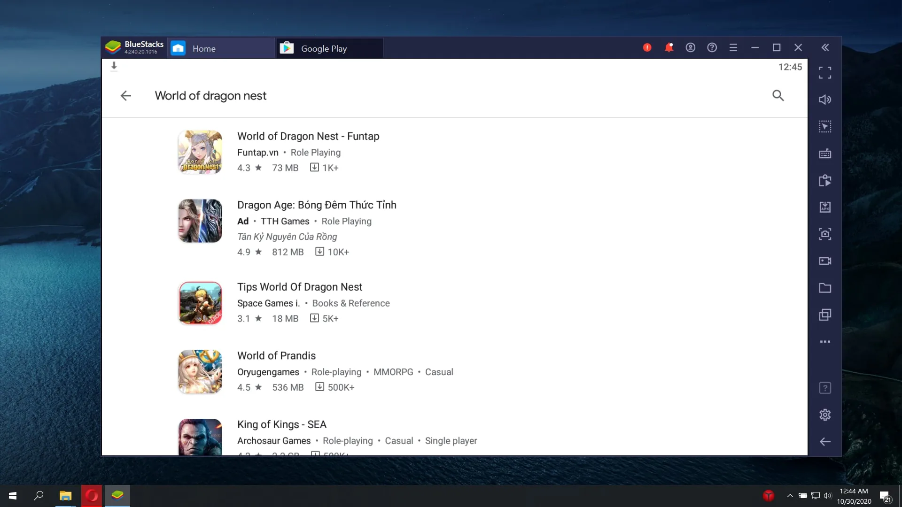Click the download indicator in Android status bar

pyautogui.click(x=114, y=66)
